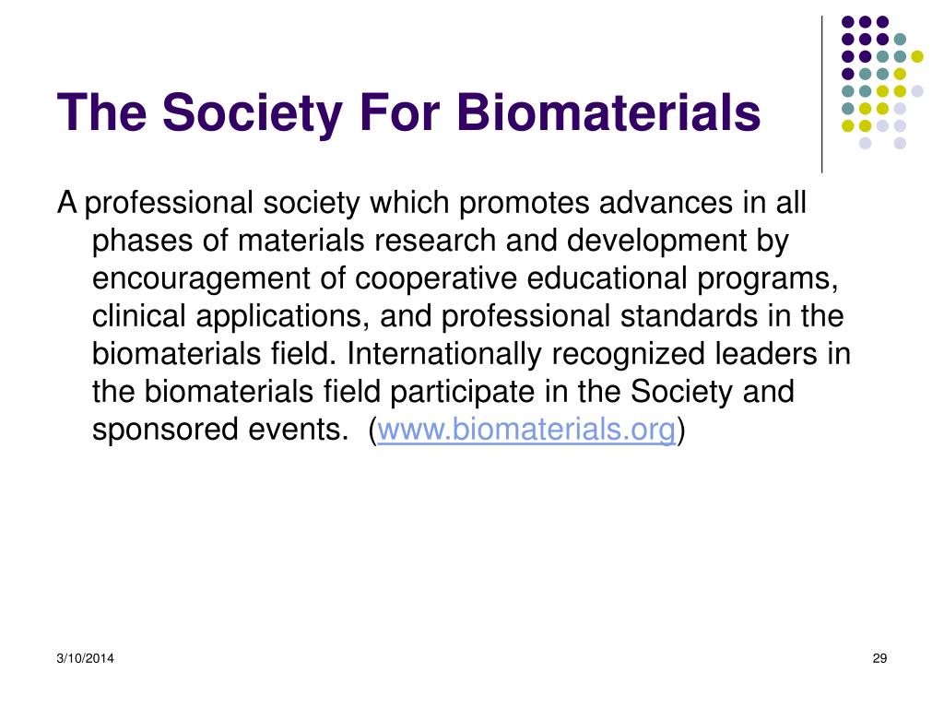Click the word Internationally in the paragraph
The image size is (944, 708).
click(x=444, y=354)
